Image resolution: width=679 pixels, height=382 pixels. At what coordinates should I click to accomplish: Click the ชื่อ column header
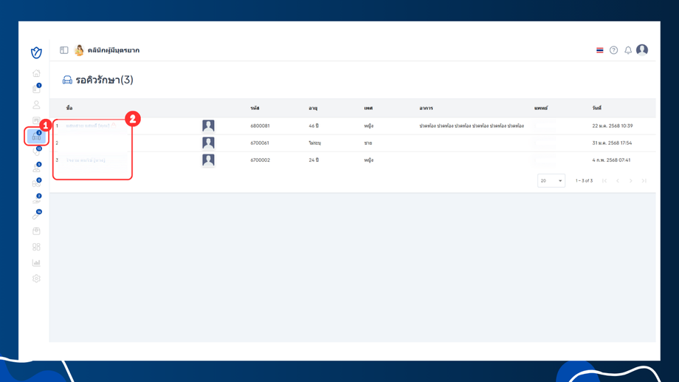(69, 108)
